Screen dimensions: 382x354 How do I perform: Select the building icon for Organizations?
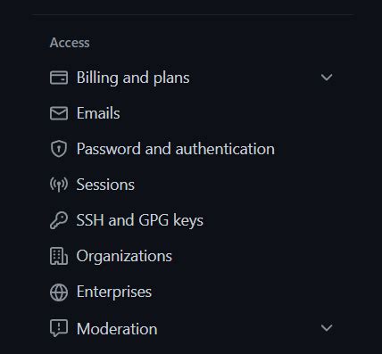[x=59, y=256]
